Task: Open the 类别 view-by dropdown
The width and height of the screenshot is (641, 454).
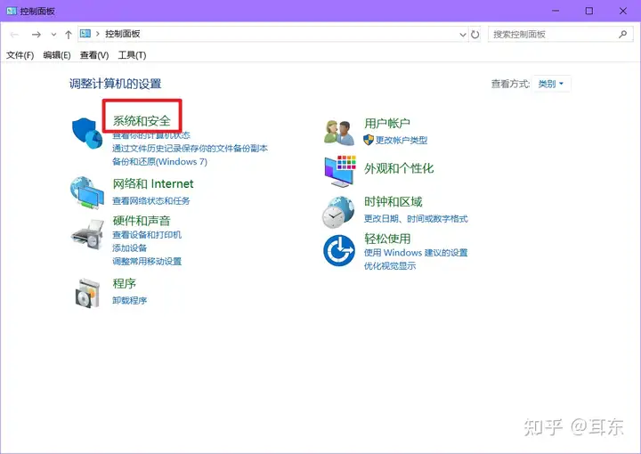Action: click(x=551, y=84)
